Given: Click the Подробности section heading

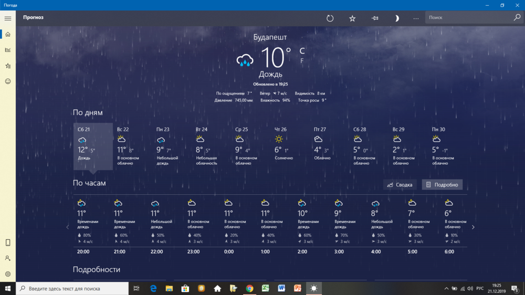Looking at the screenshot, I should (97, 270).
